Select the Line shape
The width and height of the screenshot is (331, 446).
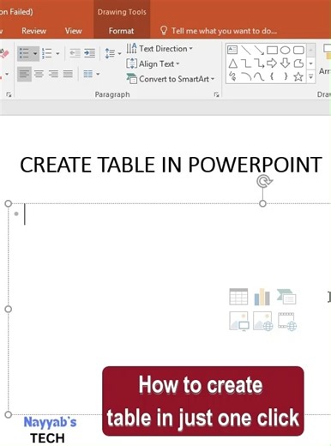pyautogui.click(x=246, y=50)
